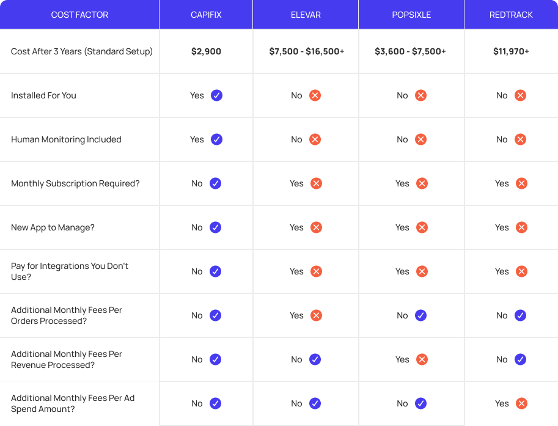Click Popsixle red X for Monthly Subscription Required
The width and height of the screenshot is (558, 426).
click(422, 183)
